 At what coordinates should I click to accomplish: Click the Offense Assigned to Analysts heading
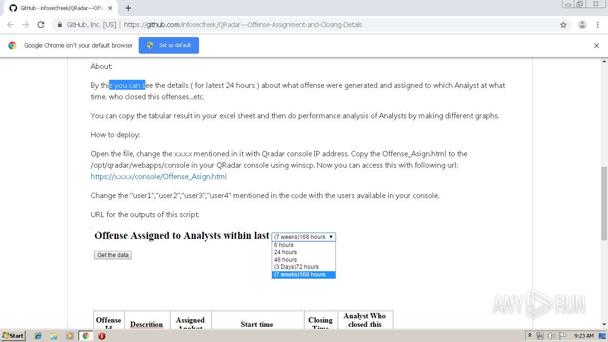pos(182,236)
